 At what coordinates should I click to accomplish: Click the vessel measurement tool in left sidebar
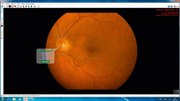[x=2, y=23]
